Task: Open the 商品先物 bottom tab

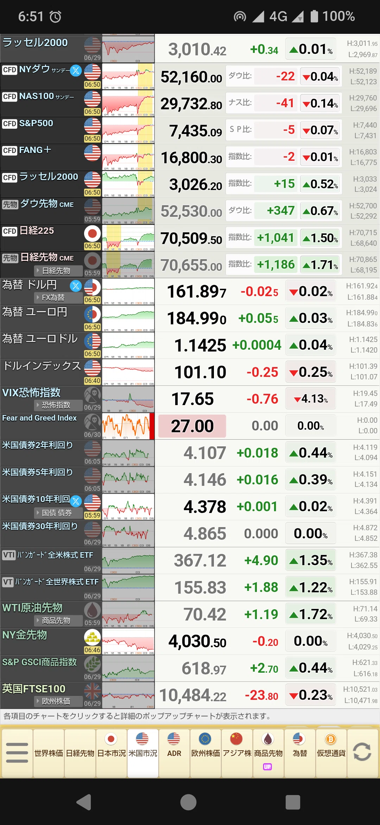Action: pyautogui.click(x=268, y=753)
